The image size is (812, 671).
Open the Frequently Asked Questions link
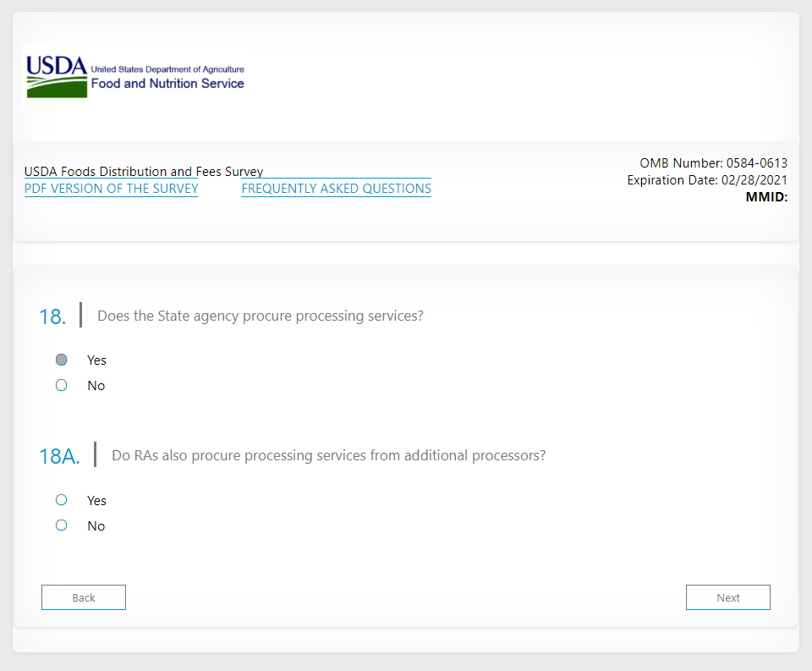pos(336,189)
